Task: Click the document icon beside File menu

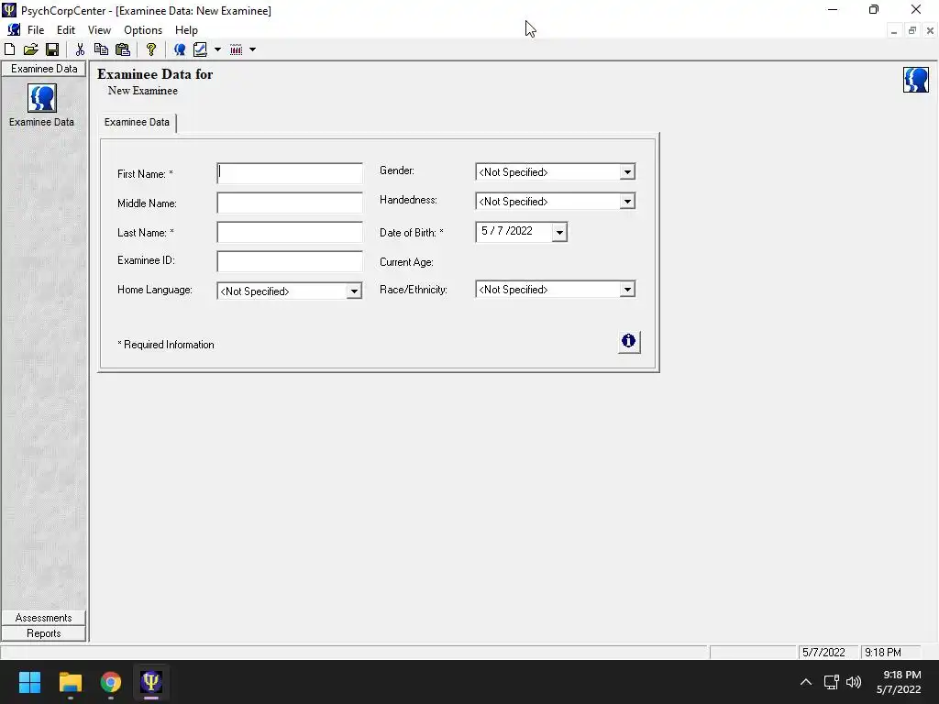Action: click(14, 30)
